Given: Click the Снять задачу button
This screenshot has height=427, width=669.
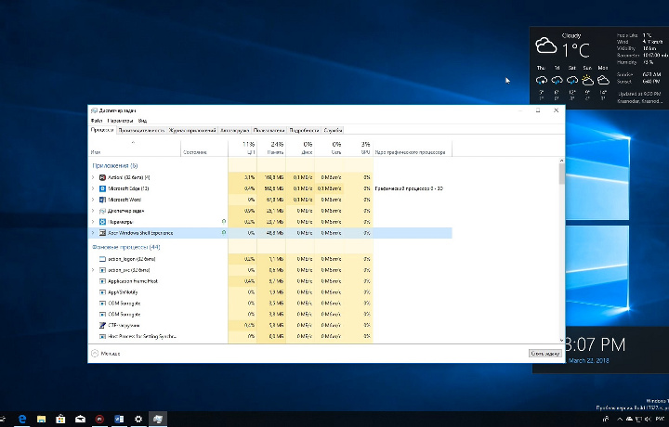Looking at the screenshot, I should 544,354.
